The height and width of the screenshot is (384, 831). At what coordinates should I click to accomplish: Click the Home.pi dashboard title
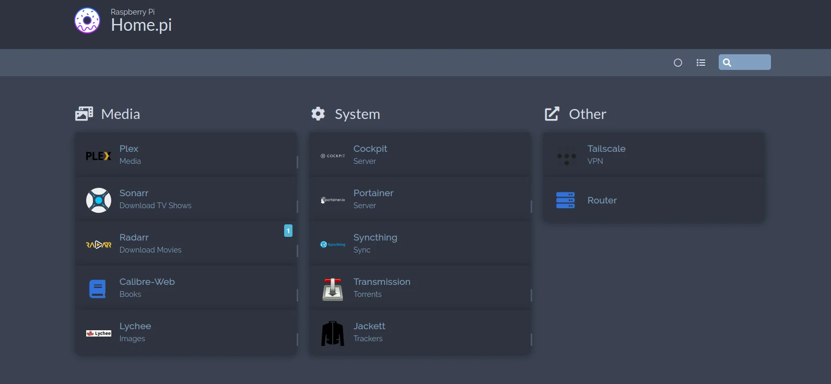(x=141, y=25)
